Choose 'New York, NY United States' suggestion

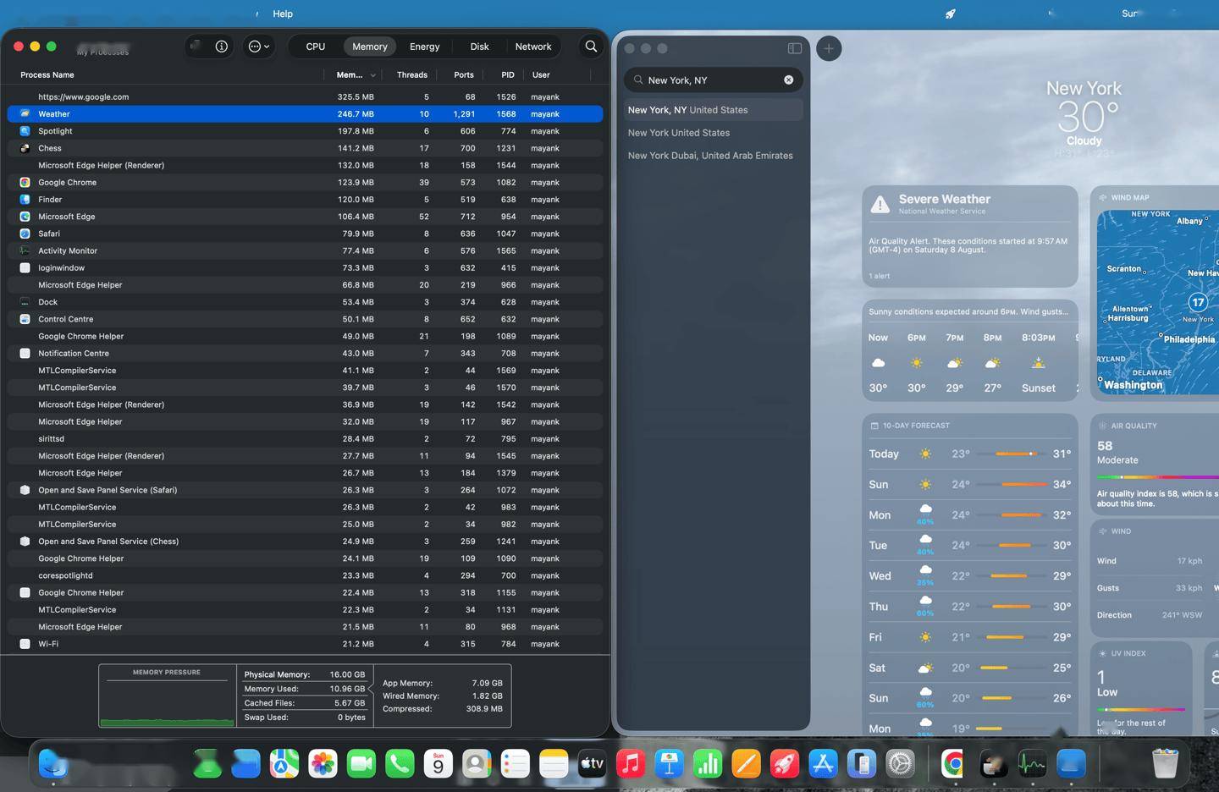pyautogui.click(x=713, y=110)
